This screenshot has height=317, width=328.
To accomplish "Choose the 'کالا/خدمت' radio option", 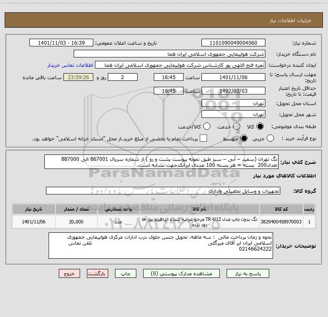I will [x=207, y=126].
